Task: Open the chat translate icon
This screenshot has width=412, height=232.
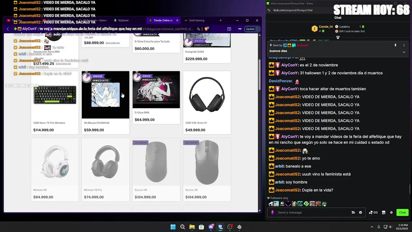Action: point(353,212)
